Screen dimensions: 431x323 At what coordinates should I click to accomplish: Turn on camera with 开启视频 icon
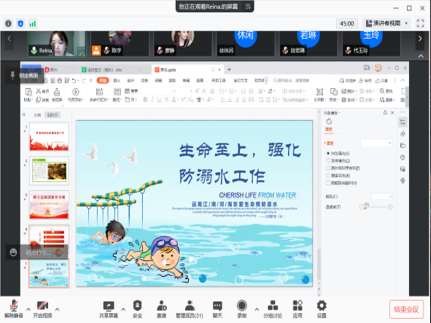click(x=44, y=306)
